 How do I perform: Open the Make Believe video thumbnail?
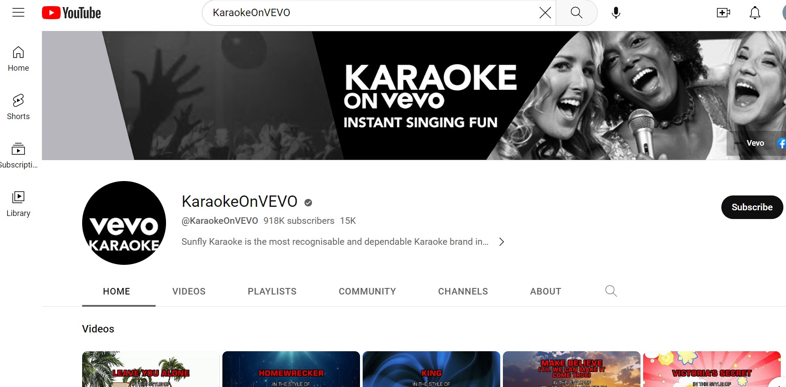(x=571, y=369)
